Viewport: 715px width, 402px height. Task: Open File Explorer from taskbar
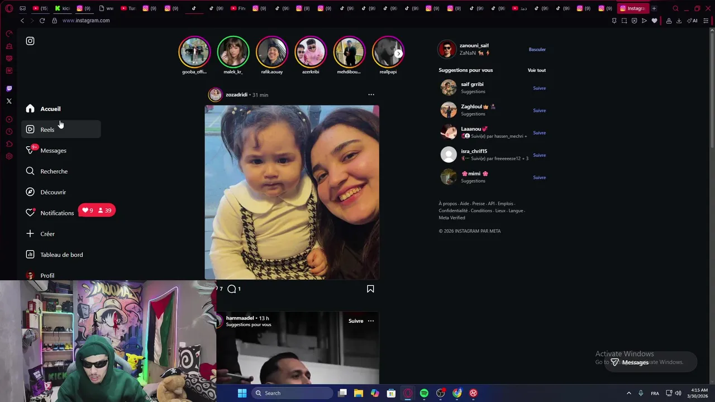(358, 393)
